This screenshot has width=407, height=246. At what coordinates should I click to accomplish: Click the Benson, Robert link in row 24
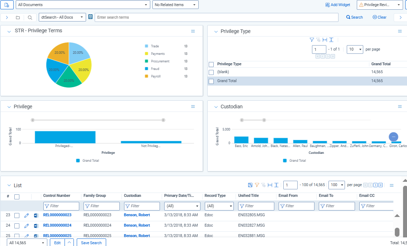tap(137, 226)
